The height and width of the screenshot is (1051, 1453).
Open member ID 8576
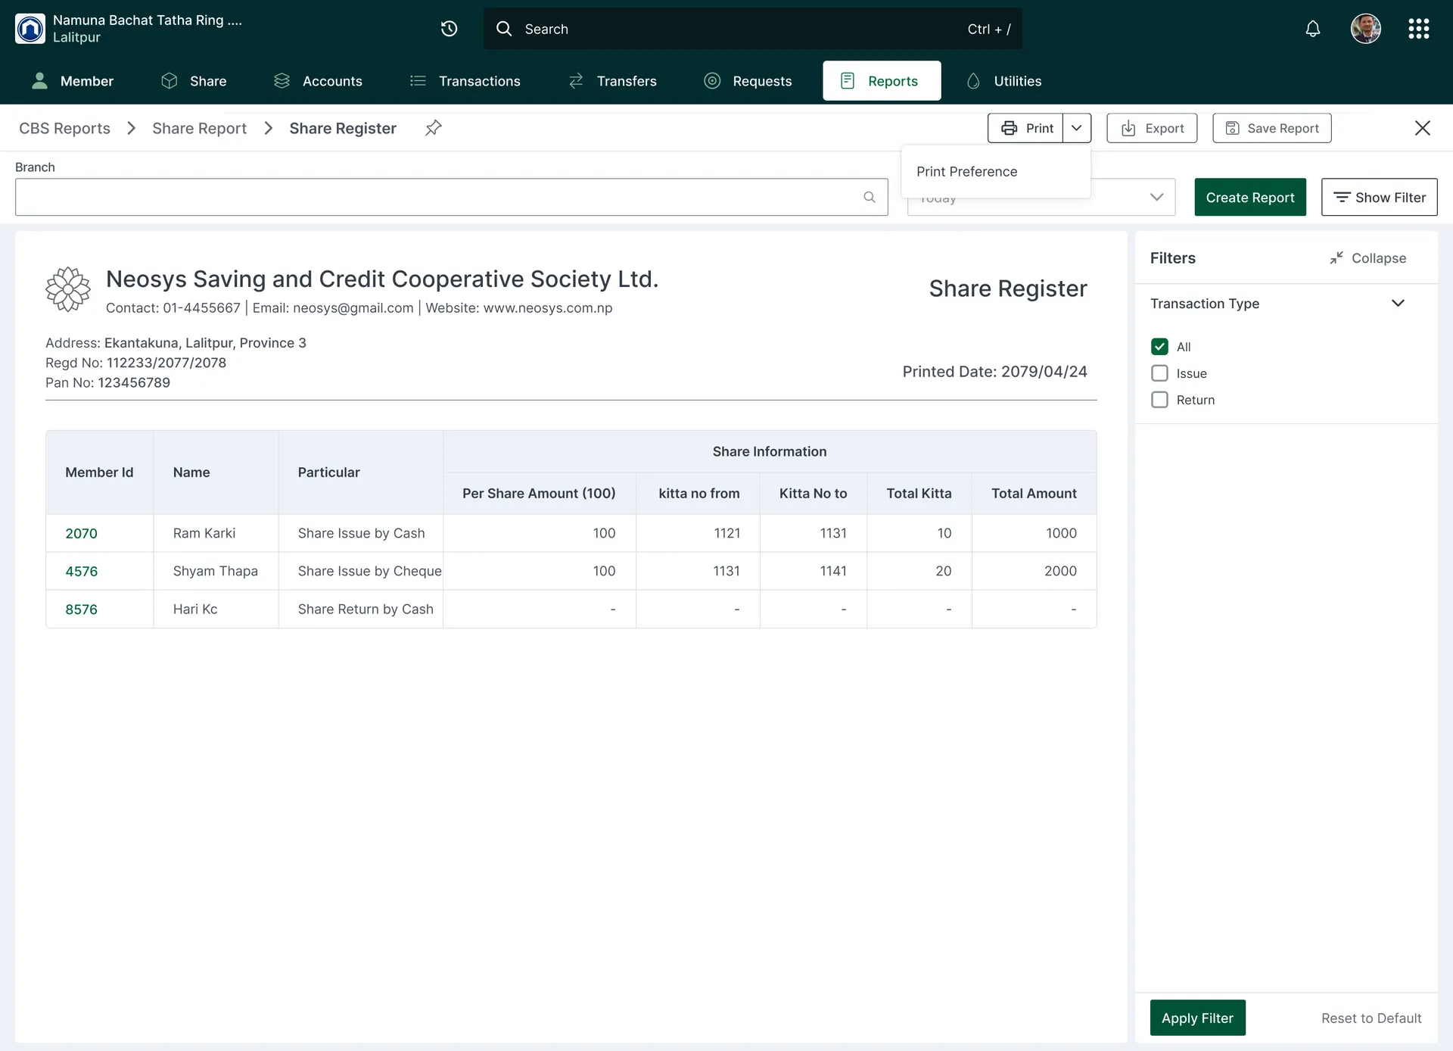click(81, 609)
